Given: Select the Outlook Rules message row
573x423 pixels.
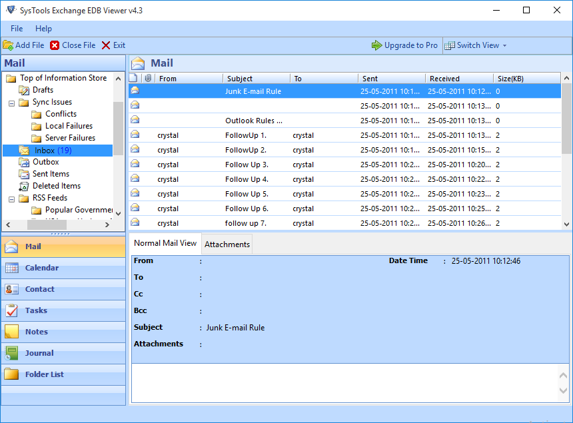Looking at the screenshot, I should point(344,121).
